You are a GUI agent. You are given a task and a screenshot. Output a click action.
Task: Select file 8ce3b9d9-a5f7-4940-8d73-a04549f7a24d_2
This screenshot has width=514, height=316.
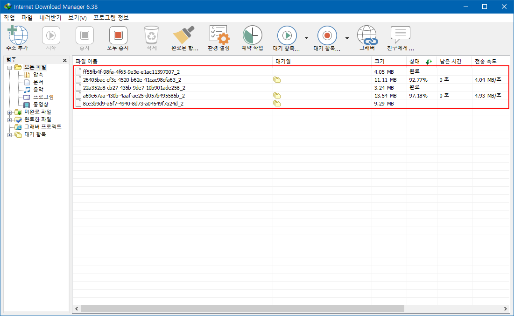(133, 104)
